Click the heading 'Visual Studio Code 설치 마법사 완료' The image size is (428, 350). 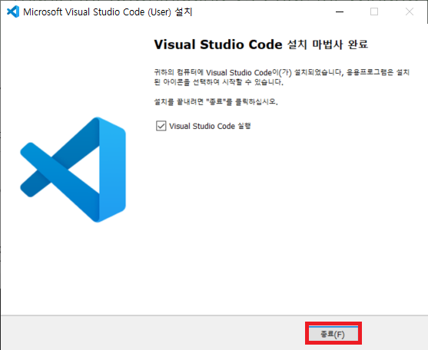pyautogui.click(x=261, y=45)
